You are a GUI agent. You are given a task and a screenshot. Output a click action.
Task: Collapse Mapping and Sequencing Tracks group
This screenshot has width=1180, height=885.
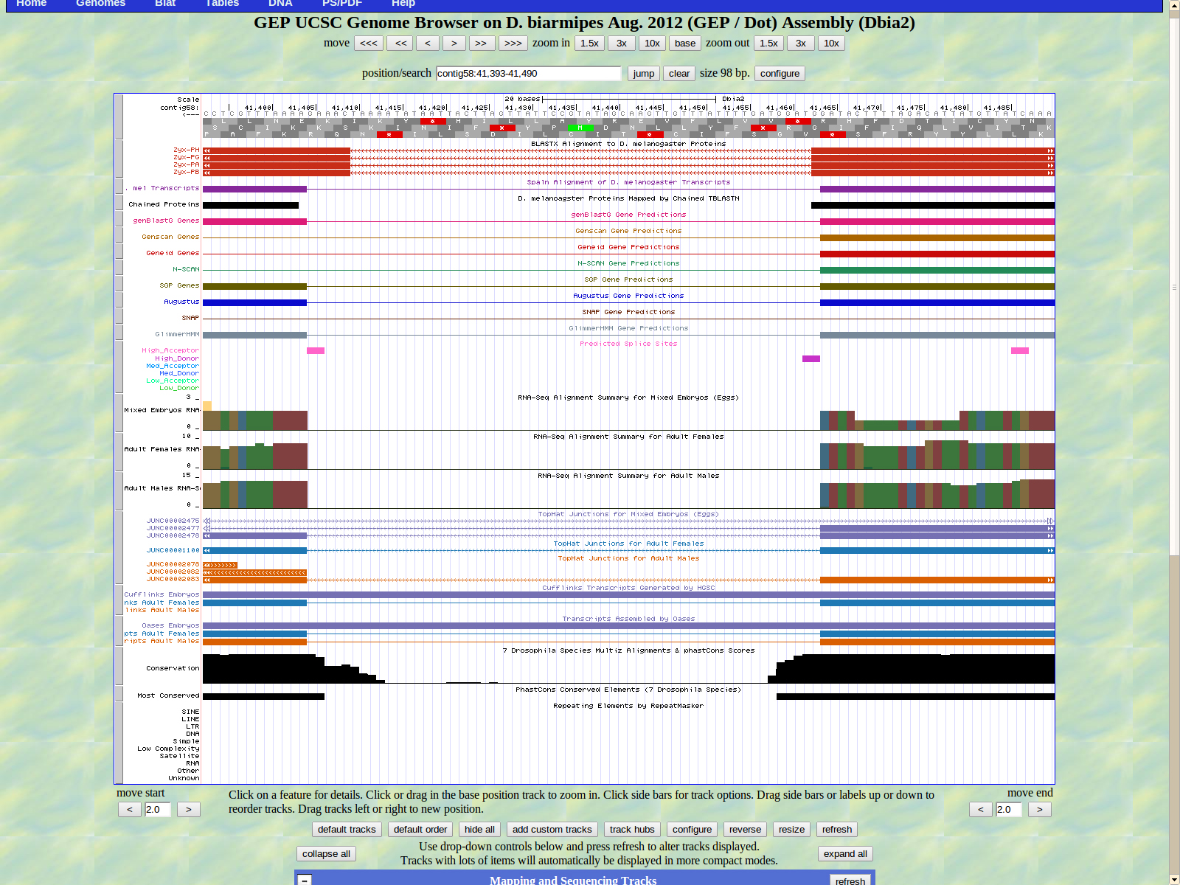click(305, 881)
